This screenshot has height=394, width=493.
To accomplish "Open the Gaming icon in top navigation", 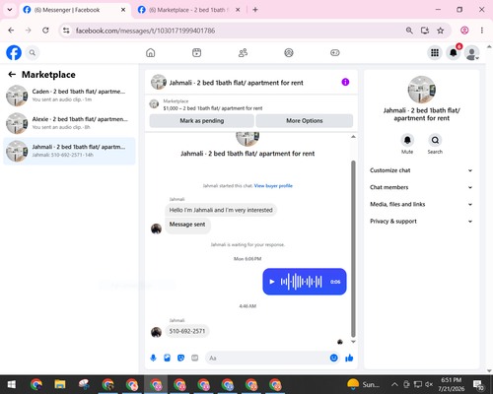I will click(335, 52).
